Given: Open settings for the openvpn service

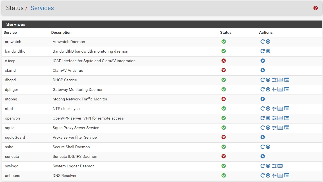Looking at the screenshot, I should pyautogui.click(x=274, y=118).
